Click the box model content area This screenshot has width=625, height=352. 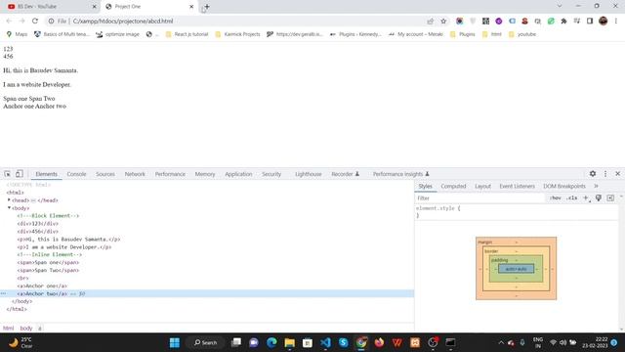517,269
